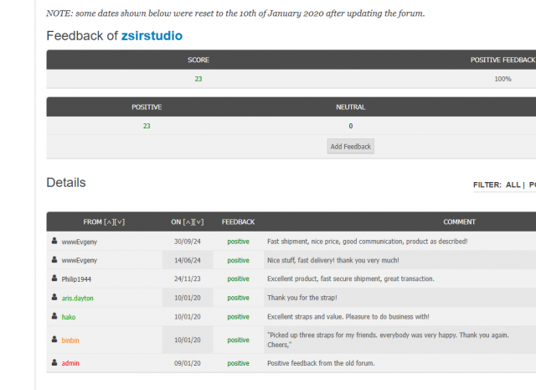Open Philip1944's user profile
The width and height of the screenshot is (536, 390).
[x=76, y=279]
